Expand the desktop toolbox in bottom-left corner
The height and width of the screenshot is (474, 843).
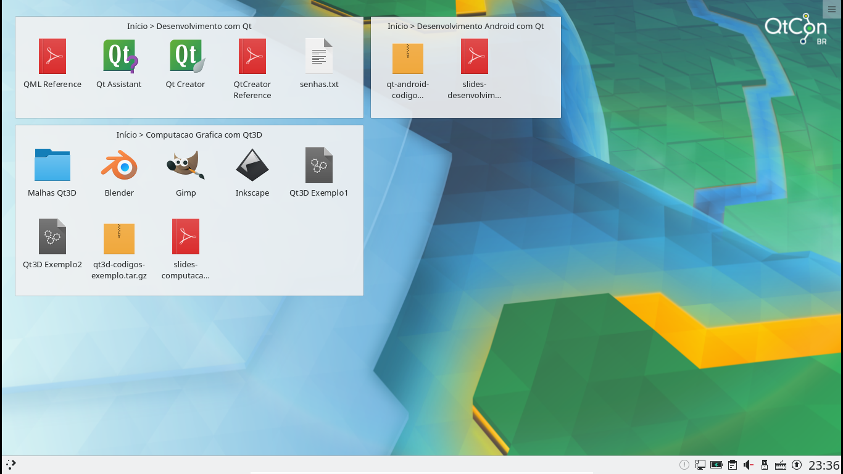pyautogui.click(x=10, y=464)
